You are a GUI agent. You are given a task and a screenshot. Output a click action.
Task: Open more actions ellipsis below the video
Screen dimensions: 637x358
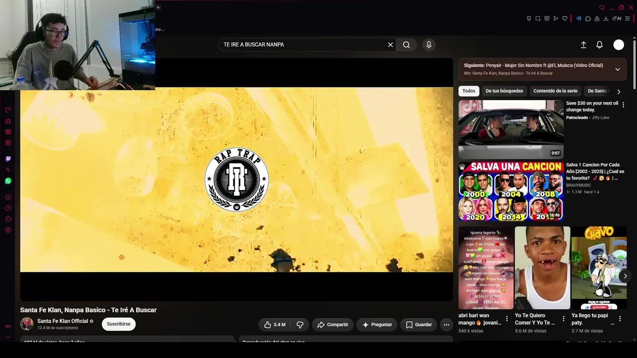[446, 325]
